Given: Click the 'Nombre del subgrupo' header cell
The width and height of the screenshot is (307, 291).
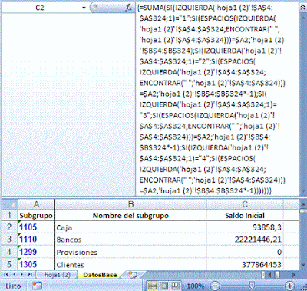Looking at the screenshot, I should coord(130,215).
